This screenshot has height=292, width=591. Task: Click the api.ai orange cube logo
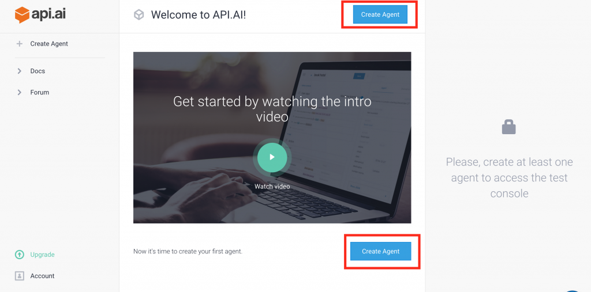(x=23, y=14)
